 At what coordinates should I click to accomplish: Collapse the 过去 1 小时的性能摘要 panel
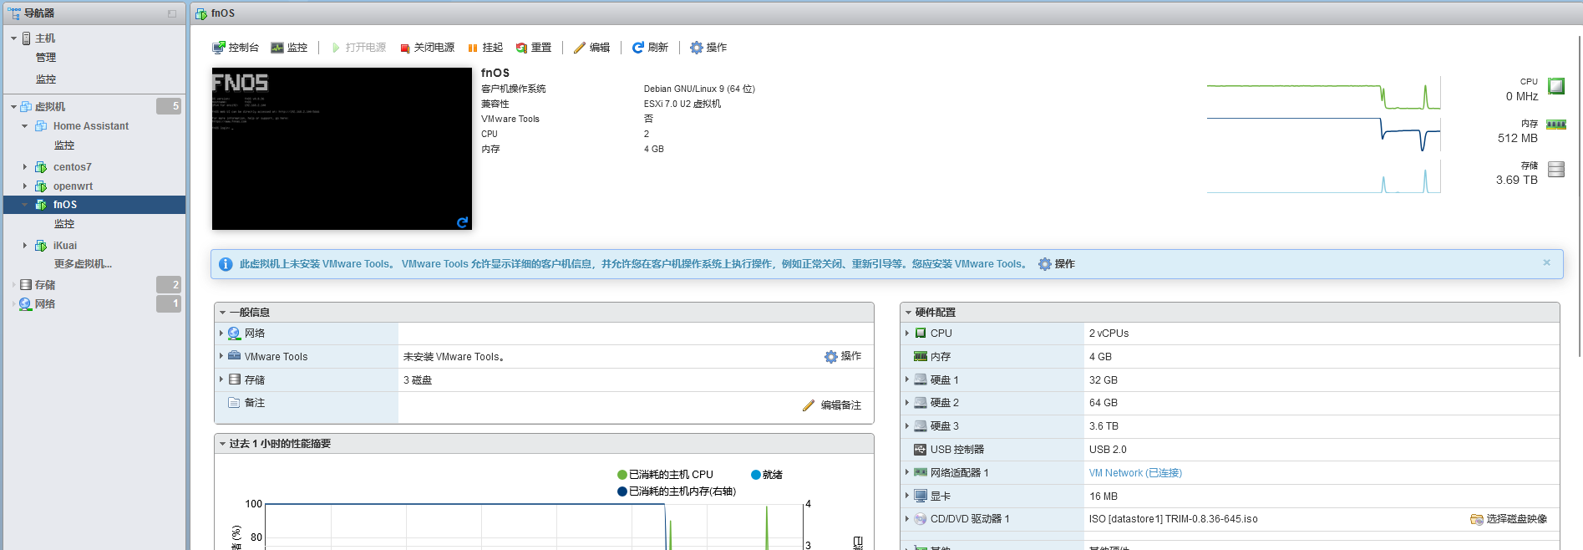(223, 444)
